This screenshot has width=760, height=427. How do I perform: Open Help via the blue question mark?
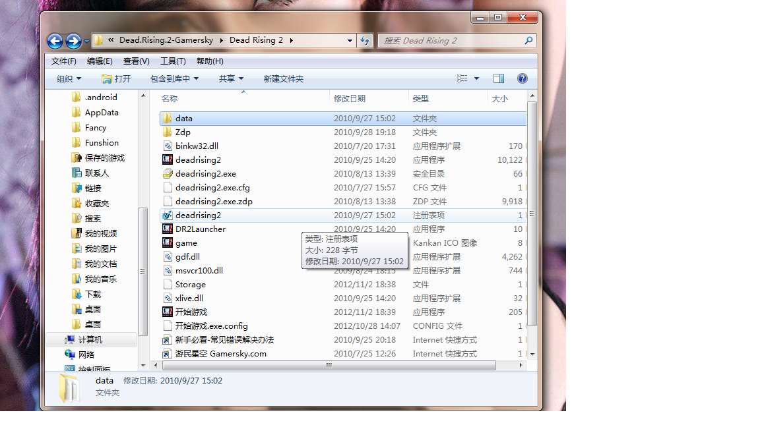522,78
